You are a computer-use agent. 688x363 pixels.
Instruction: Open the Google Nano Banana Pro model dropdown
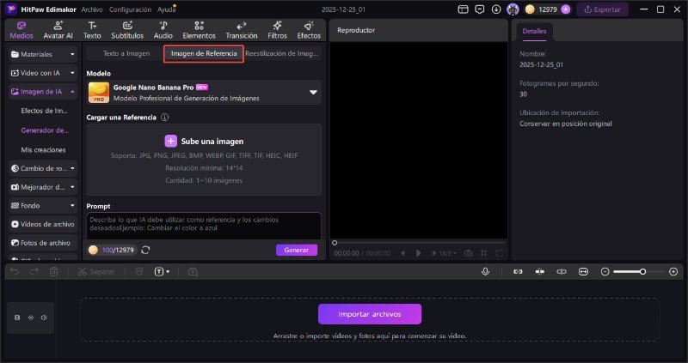coord(313,92)
